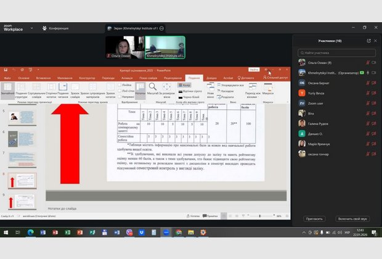Expand quick access toolbar customize arrow
This screenshot has height=259, width=382.
point(38,70)
